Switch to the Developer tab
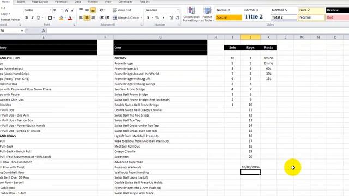Image resolution: width=349 pixels, height=196 pixels. pyautogui.click(x=125, y=2)
